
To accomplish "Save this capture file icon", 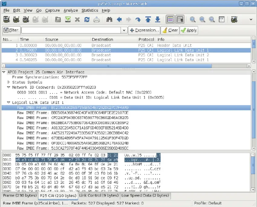I will click(68, 19).
